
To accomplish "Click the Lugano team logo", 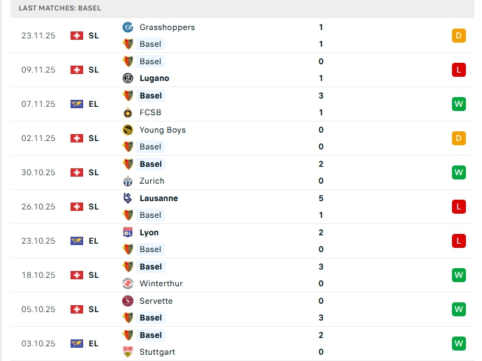I will 128,78.
